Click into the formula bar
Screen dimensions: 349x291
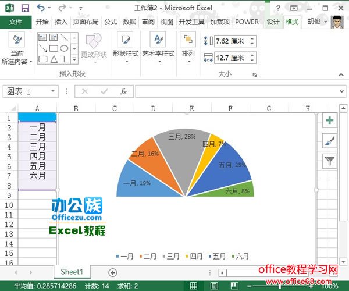[x=236, y=91]
